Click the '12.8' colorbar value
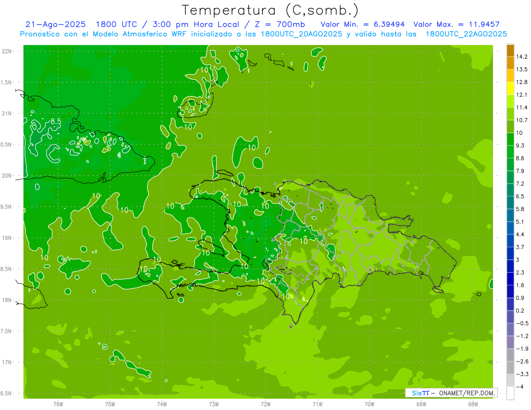531x410 pixels. (522, 82)
